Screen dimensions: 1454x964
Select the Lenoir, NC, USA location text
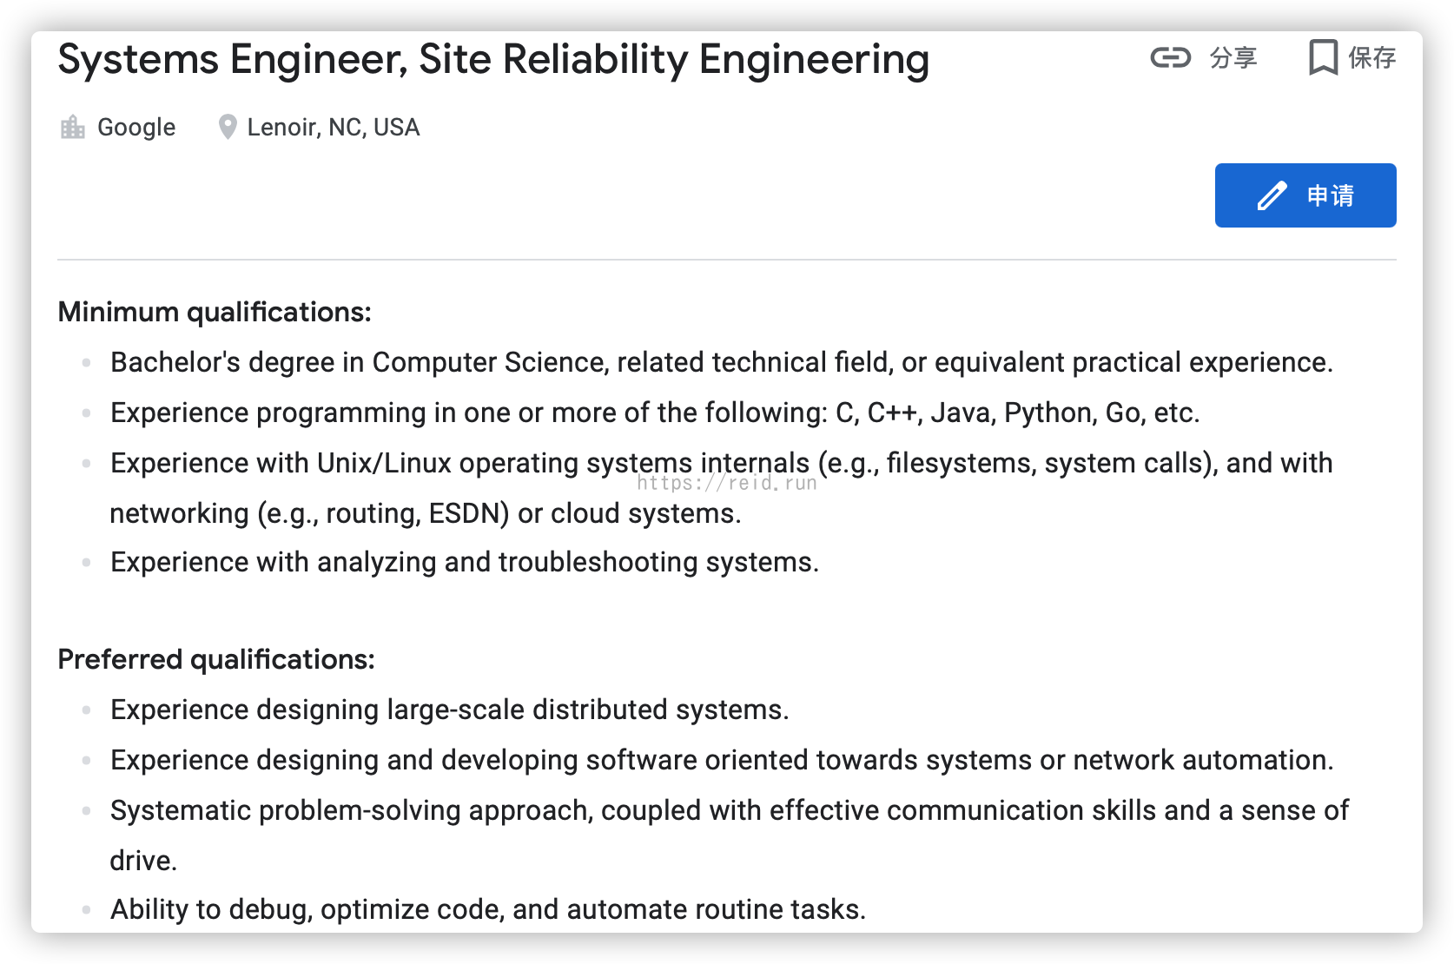point(334,128)
